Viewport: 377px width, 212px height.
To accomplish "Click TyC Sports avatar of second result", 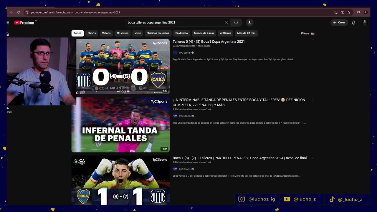I will coord(175,116).
